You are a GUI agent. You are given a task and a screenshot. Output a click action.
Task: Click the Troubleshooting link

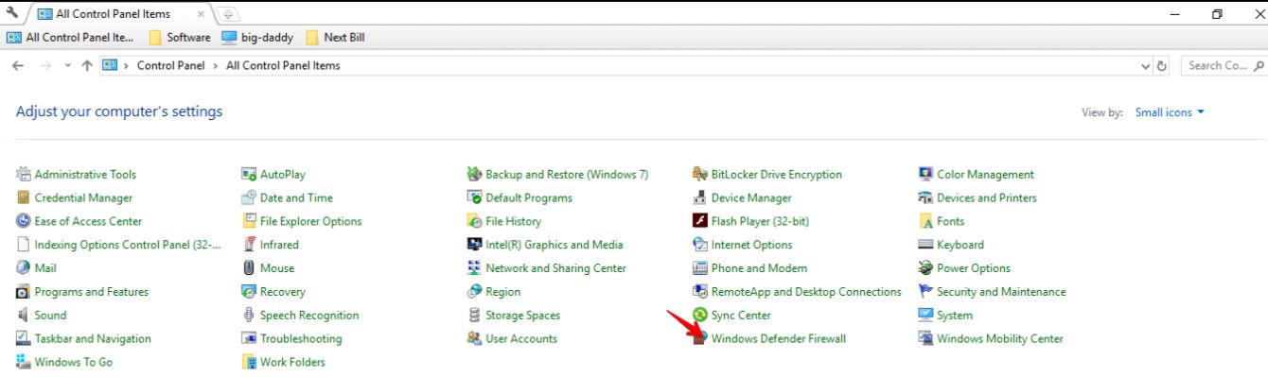(x=301, y=339)
